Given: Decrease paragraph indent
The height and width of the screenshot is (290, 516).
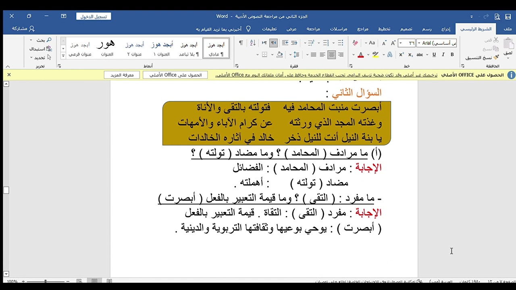Looking at the screenshot, I should pos(294,43).
